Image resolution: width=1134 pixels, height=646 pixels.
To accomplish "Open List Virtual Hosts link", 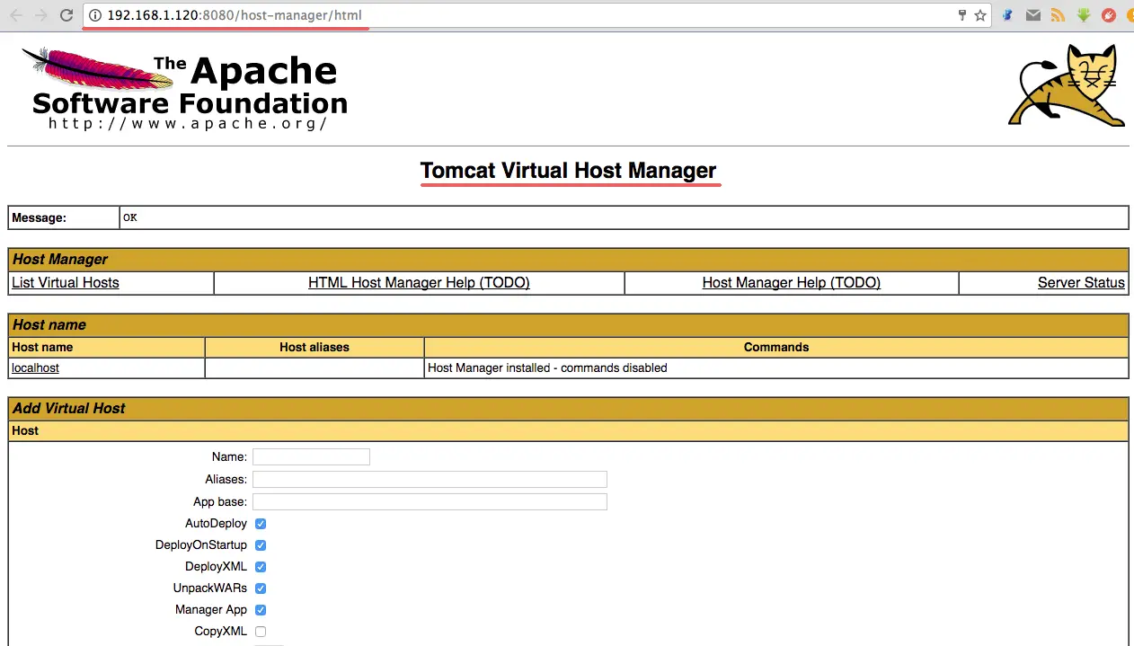I will click(66, 283).
